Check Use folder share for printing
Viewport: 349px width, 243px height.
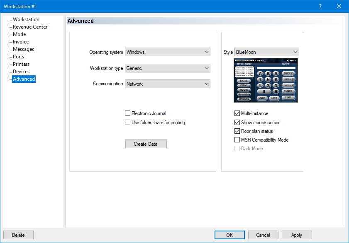(128, 123)
